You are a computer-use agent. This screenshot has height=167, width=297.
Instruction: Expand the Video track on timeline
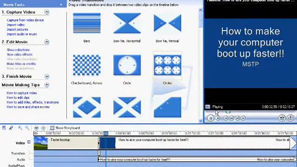pos(29,142)
